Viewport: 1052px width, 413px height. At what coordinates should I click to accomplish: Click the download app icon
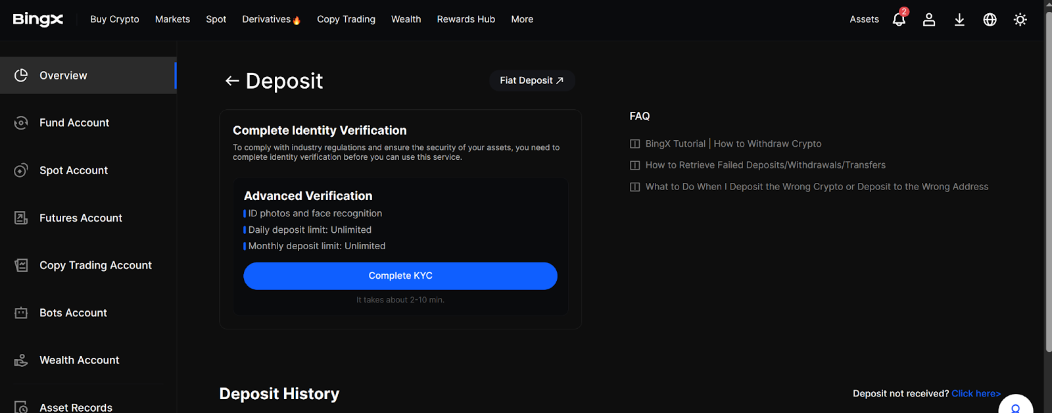click(959, 20)
